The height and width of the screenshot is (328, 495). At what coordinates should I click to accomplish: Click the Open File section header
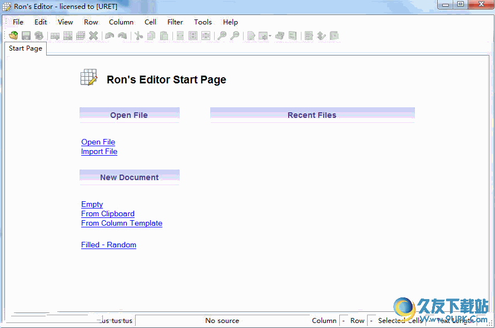(x=130, y=115)
